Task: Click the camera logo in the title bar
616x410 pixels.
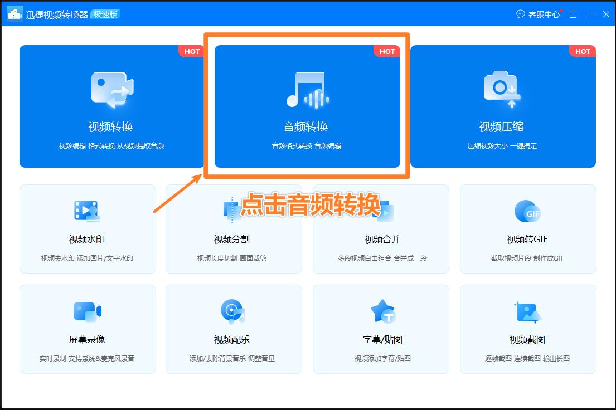Action: pos(14,13)
